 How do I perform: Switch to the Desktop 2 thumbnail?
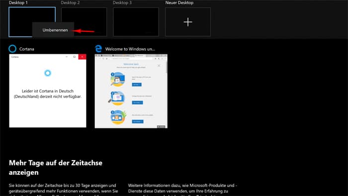point(84,22)
